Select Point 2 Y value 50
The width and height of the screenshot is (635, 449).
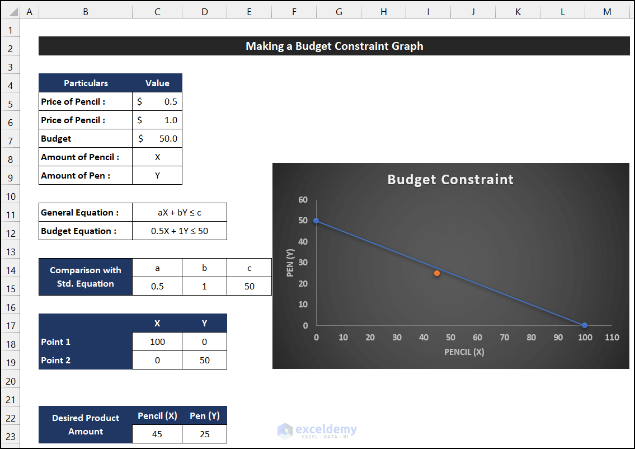pos(205,360)
